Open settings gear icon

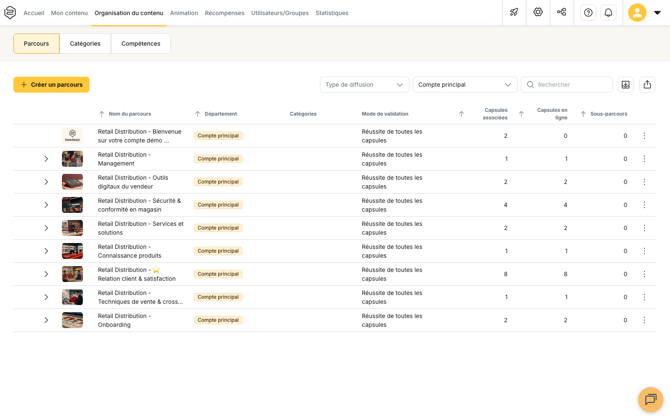(538, 12)
